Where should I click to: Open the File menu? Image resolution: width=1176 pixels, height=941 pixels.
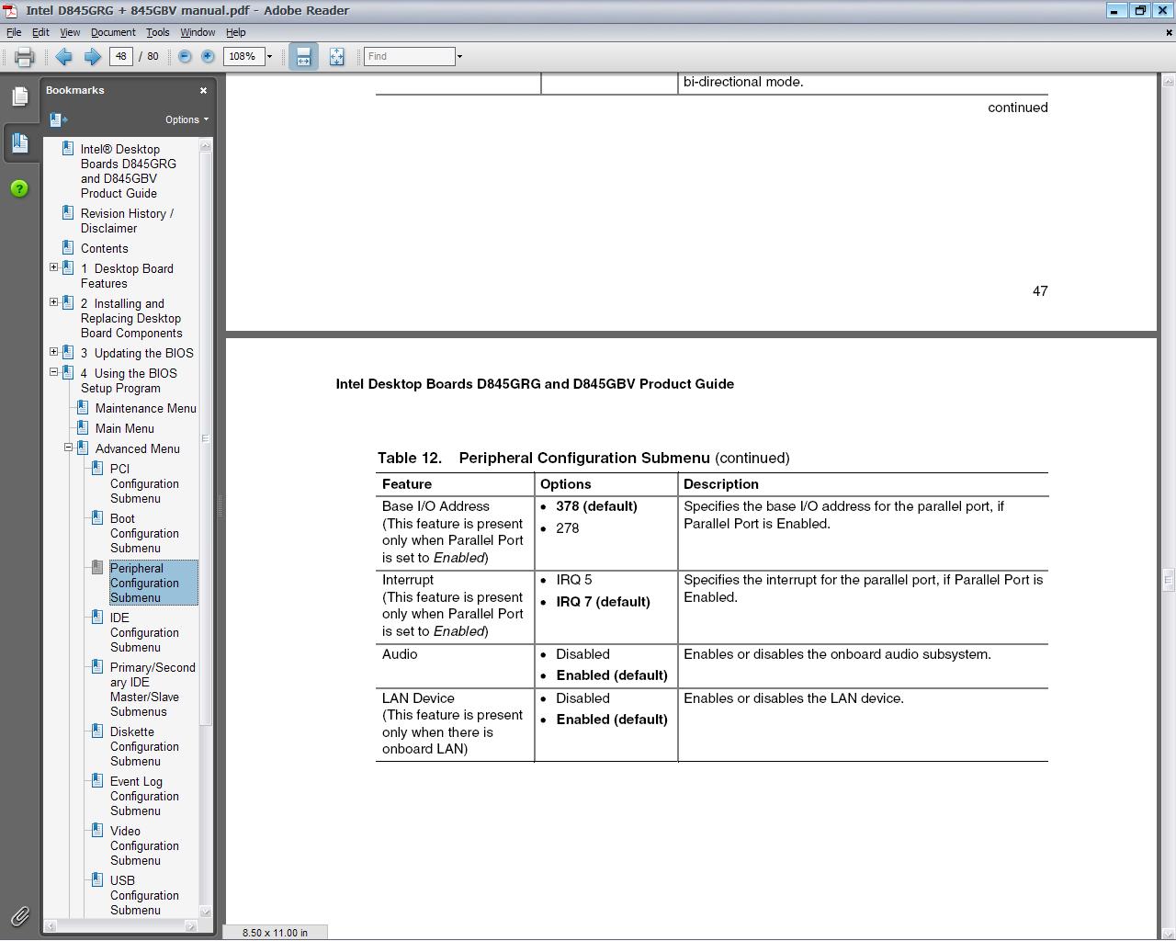pyautogui.click(x=14, y=32)
